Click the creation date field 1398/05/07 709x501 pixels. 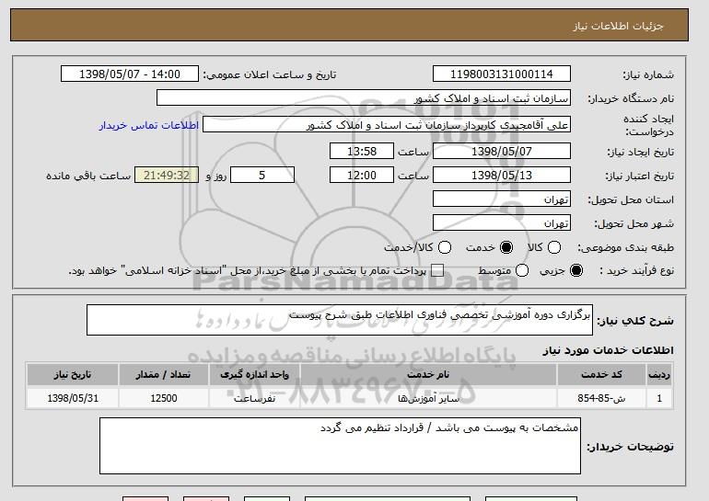(502, 151)
